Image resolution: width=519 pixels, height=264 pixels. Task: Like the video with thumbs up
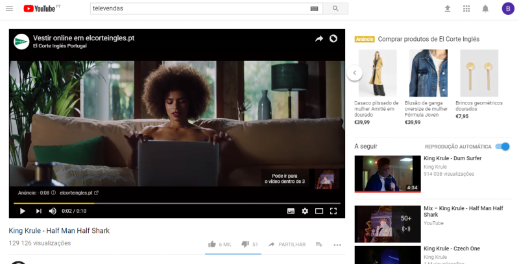pos(212,245)
